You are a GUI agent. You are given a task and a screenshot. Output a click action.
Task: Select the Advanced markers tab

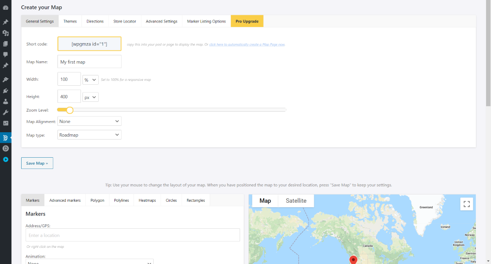point(65,200)
